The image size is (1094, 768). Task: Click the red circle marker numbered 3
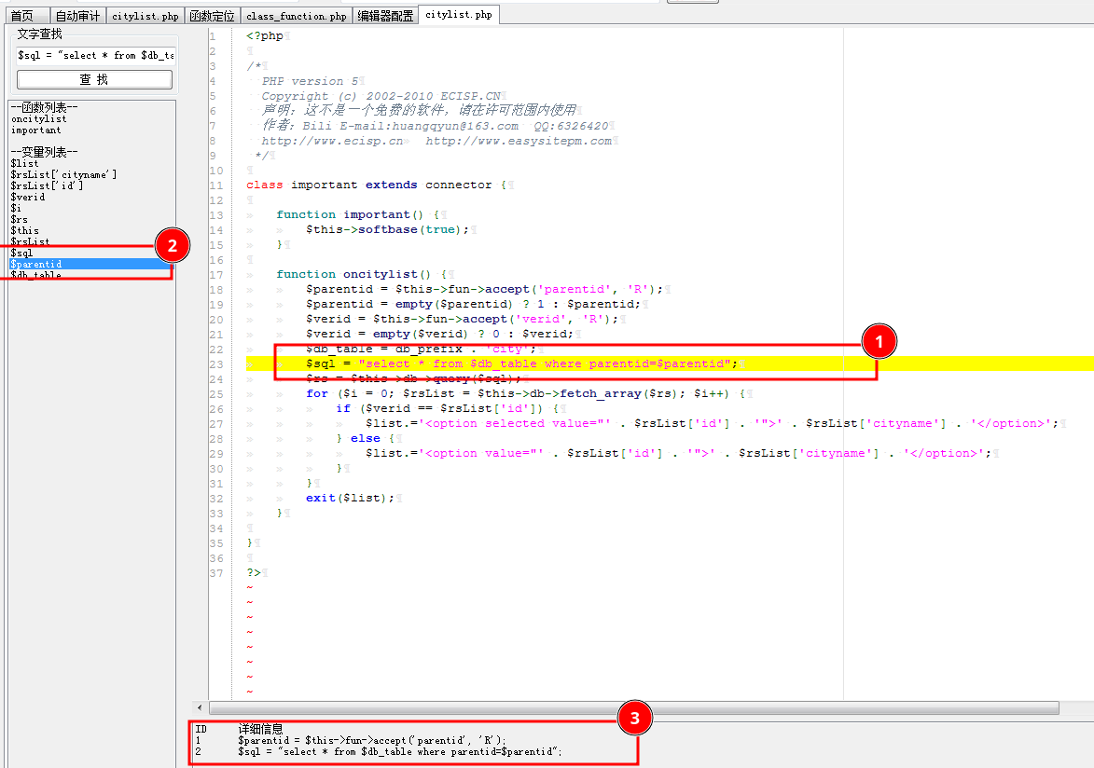click(x=635, y=718)
